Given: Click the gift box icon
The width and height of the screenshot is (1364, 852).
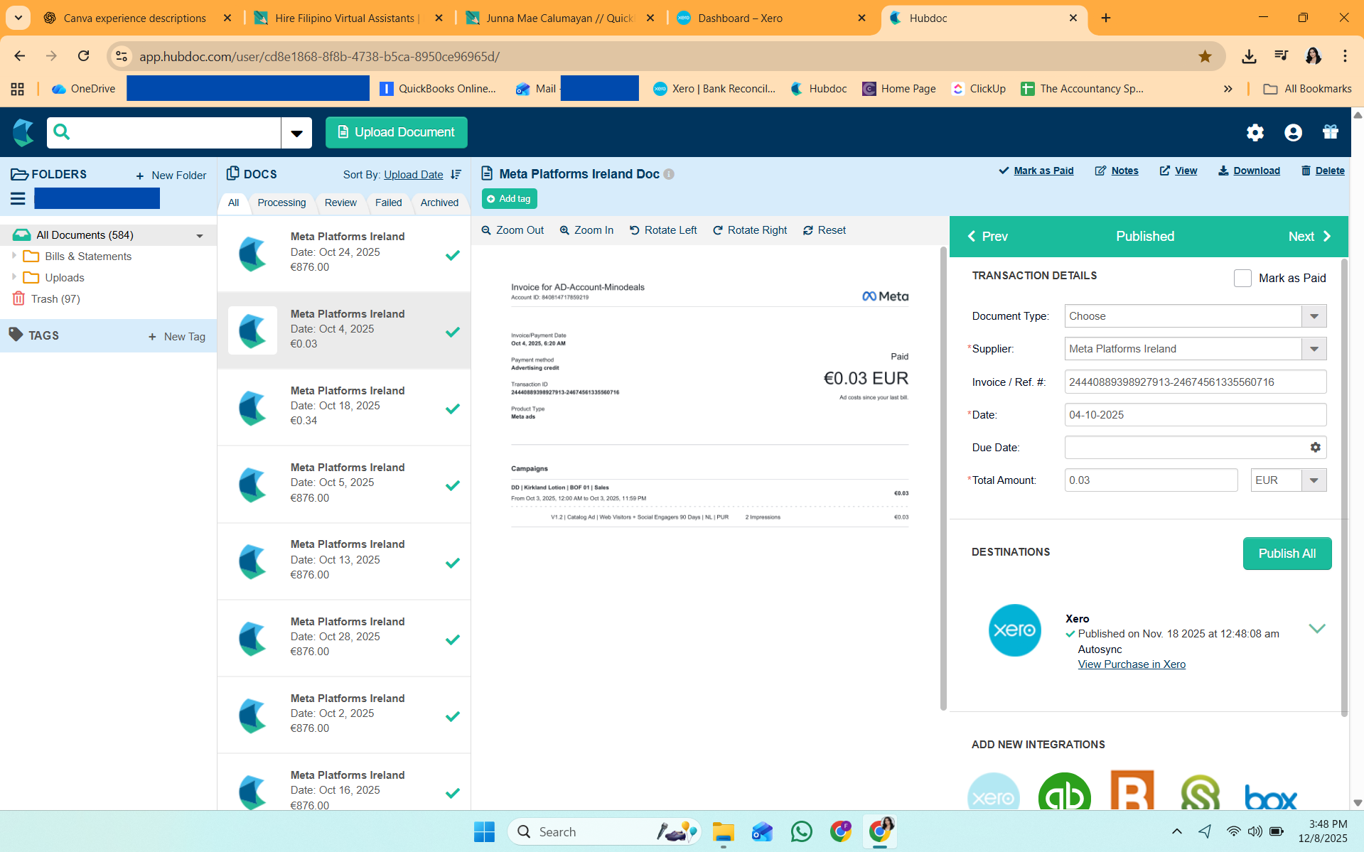Looking at the screenshot, I should (1330, 132).
